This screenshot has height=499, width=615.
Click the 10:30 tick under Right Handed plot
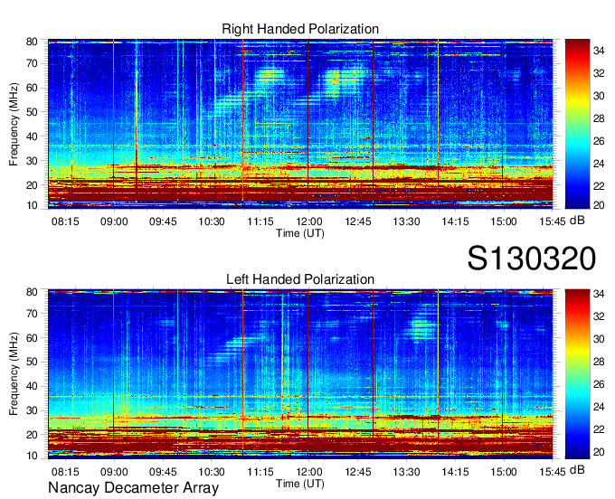coord(212,221)
